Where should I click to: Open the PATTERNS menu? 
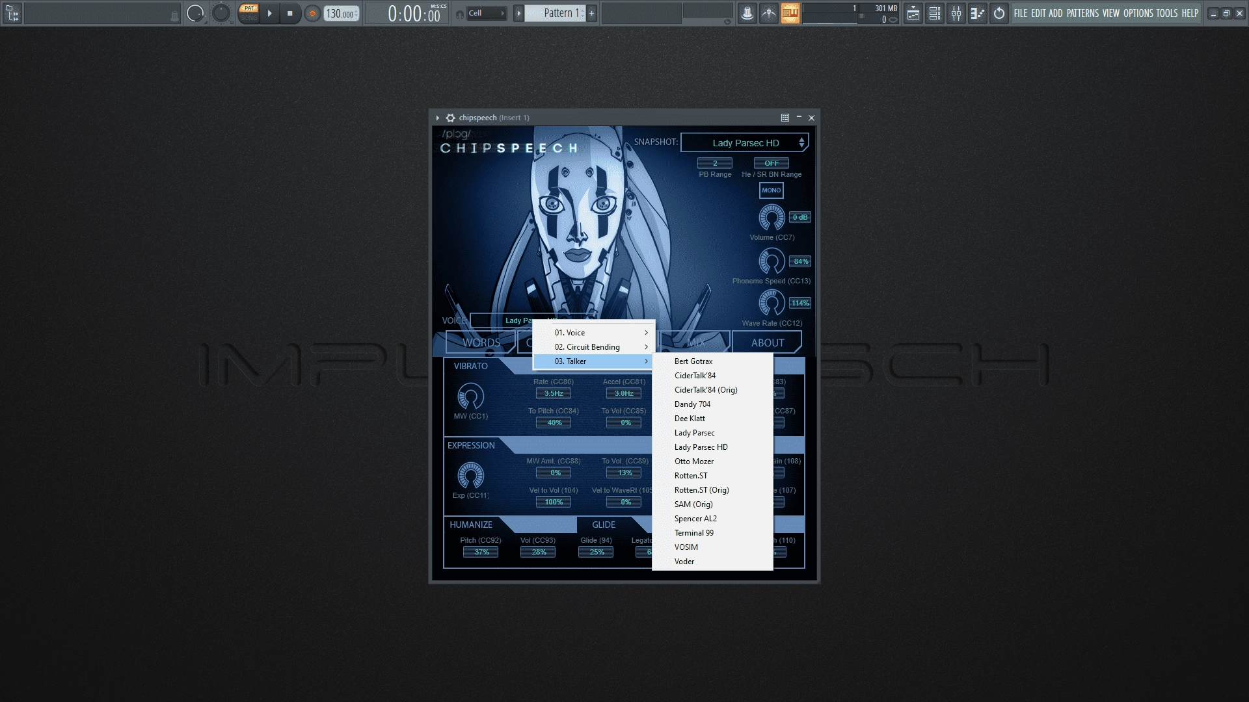tap(1082, 13)
